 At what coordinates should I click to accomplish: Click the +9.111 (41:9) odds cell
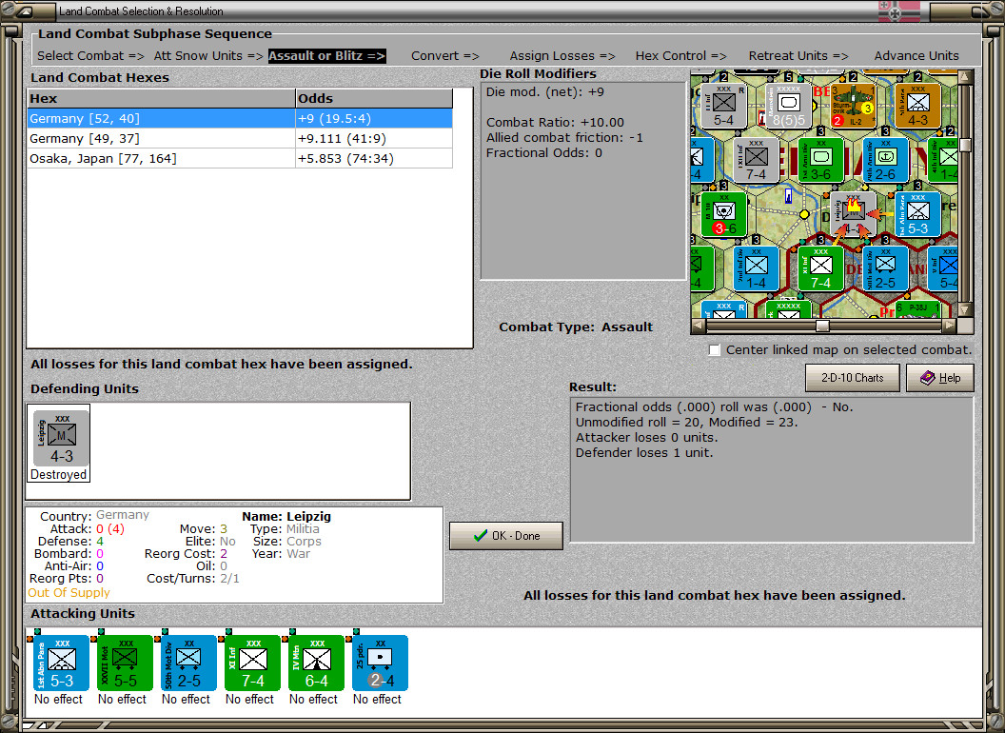pos(374,139)
